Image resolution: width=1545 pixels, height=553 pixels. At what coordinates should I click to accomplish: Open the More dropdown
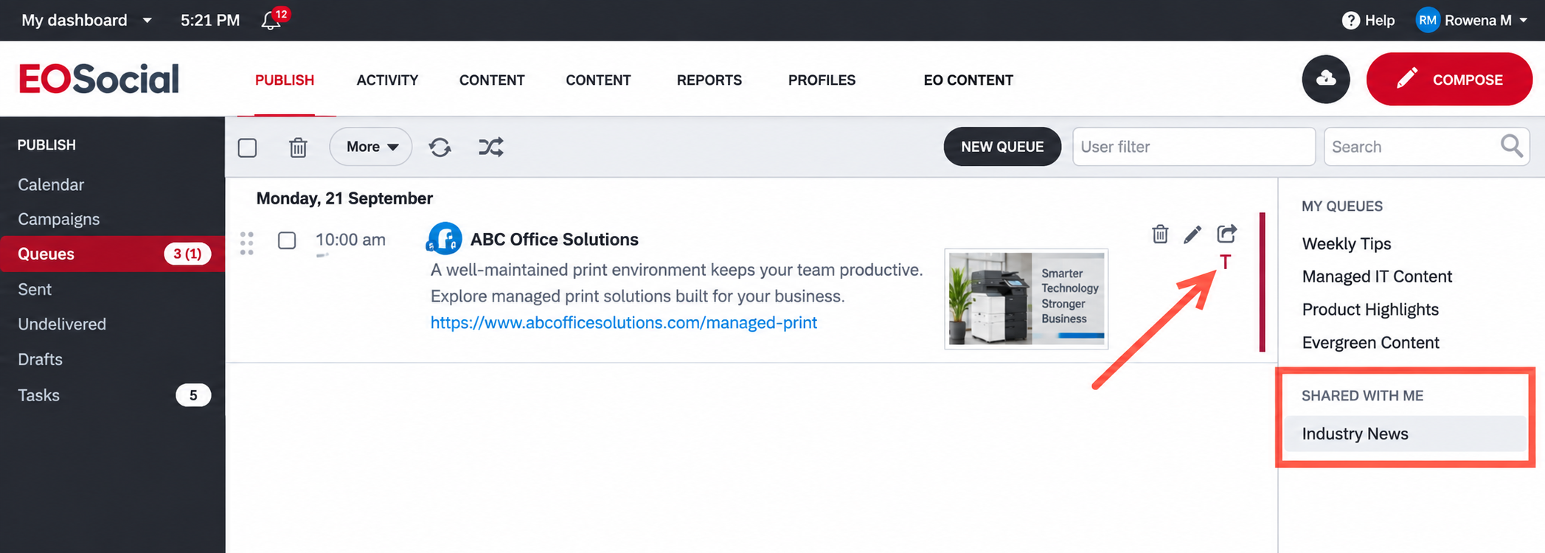[371, 147]
